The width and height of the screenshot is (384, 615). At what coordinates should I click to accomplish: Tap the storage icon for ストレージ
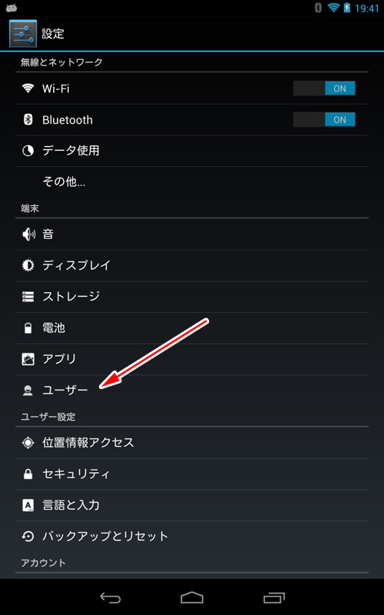coord(28,297)
